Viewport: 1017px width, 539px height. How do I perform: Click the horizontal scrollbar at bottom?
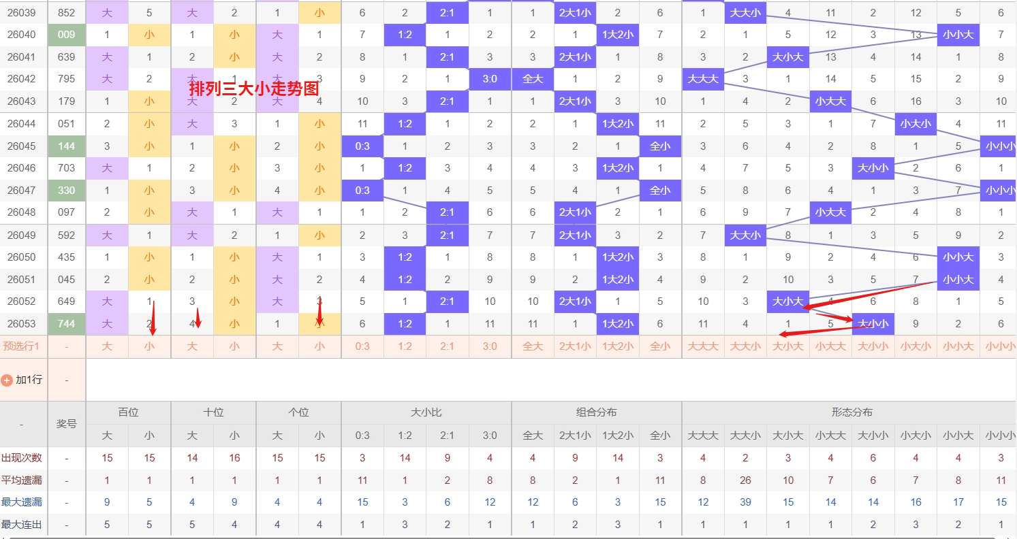pos(508,536)
